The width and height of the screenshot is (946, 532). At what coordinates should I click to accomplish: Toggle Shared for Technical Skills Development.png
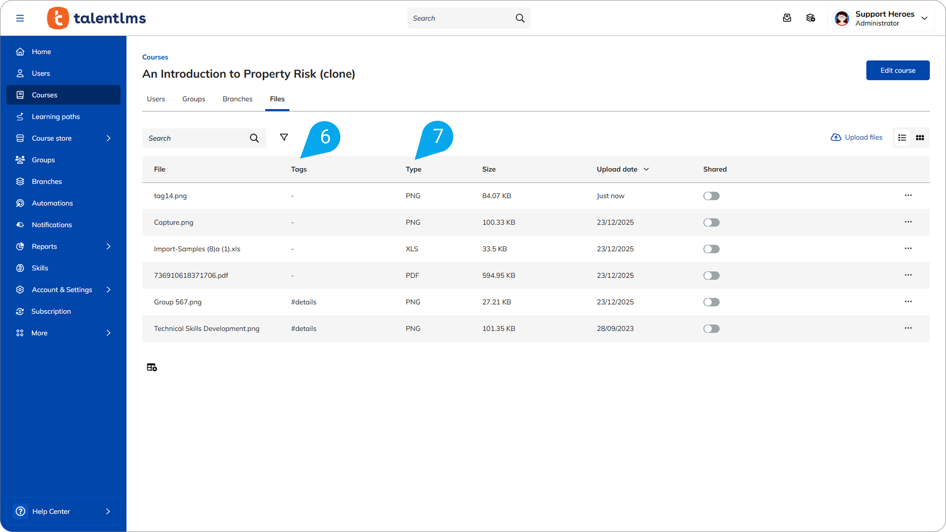click(711, 329)
